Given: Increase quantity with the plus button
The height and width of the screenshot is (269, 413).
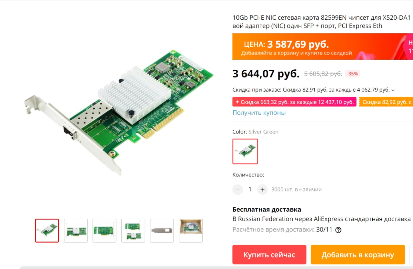Looking at the screenshot, I should pyautogui.click(x=262, y=189).
